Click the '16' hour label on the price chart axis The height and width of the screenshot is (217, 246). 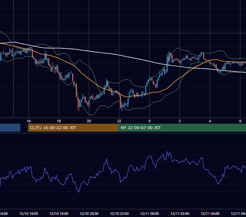tap(29, 121)
